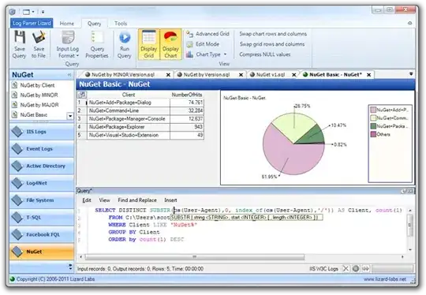Click Swap chart rows and columns
The width and height of the screenshot is (426, 295).
pyautogui.click(x=273, y=34)
